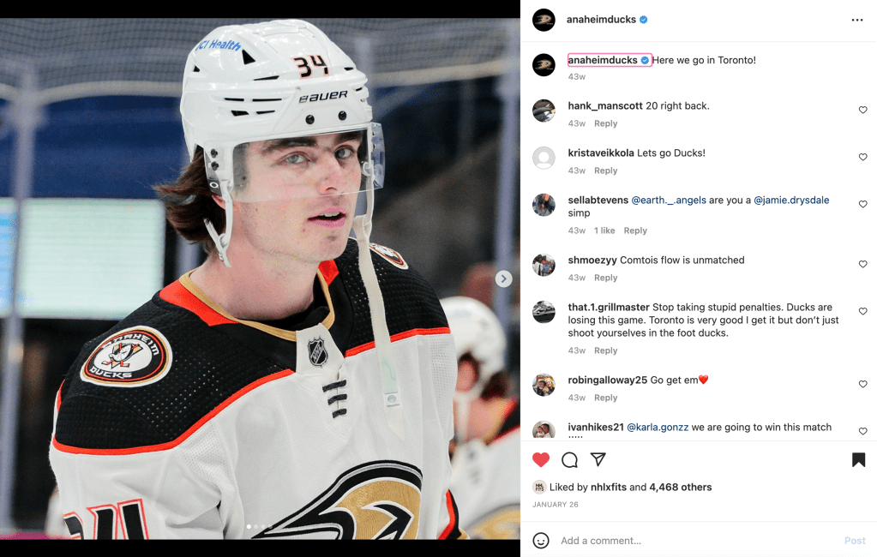
Task: Like kristaveikkola's Lets go Ducks comment
Action: tap(863, 157)
